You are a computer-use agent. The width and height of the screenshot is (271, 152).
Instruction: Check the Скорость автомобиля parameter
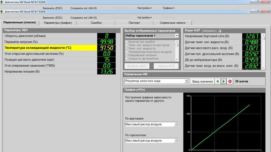[126, 59]
